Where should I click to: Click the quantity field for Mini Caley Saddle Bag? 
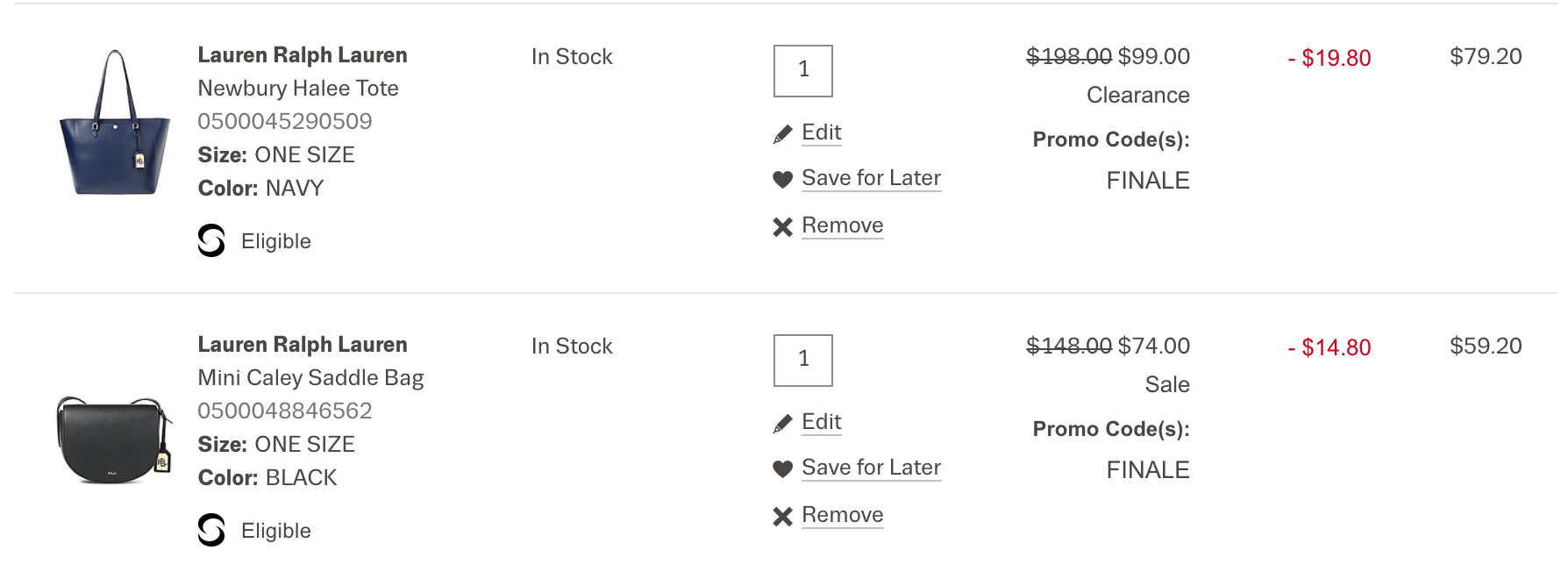coord(802,360)
